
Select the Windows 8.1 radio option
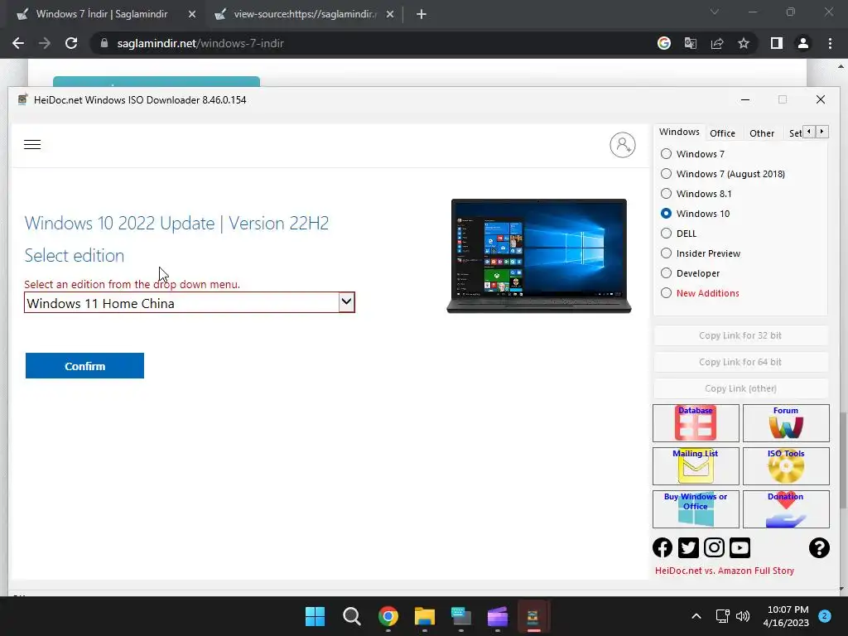pyautogui.click(x=667, y=194)
